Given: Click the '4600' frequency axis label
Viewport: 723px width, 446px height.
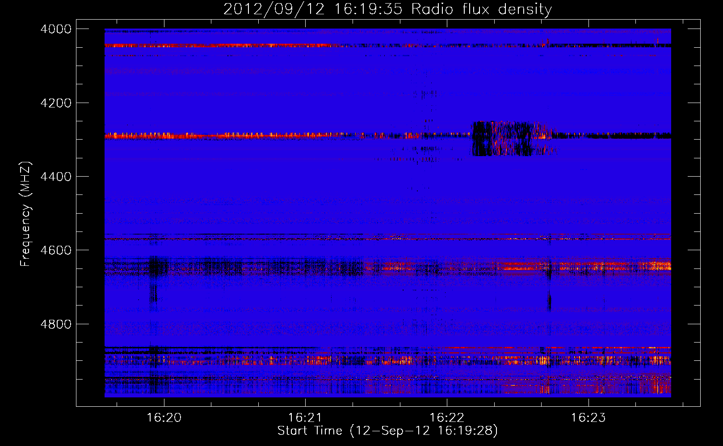Looking at the screenshot, I should coord(56,250).
